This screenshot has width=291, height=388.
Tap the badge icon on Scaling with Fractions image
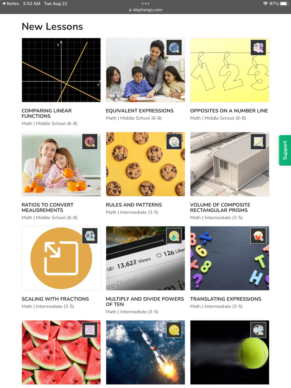tap(90, 236)
